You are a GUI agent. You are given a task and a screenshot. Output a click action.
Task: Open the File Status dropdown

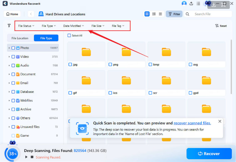coord(26,26)
